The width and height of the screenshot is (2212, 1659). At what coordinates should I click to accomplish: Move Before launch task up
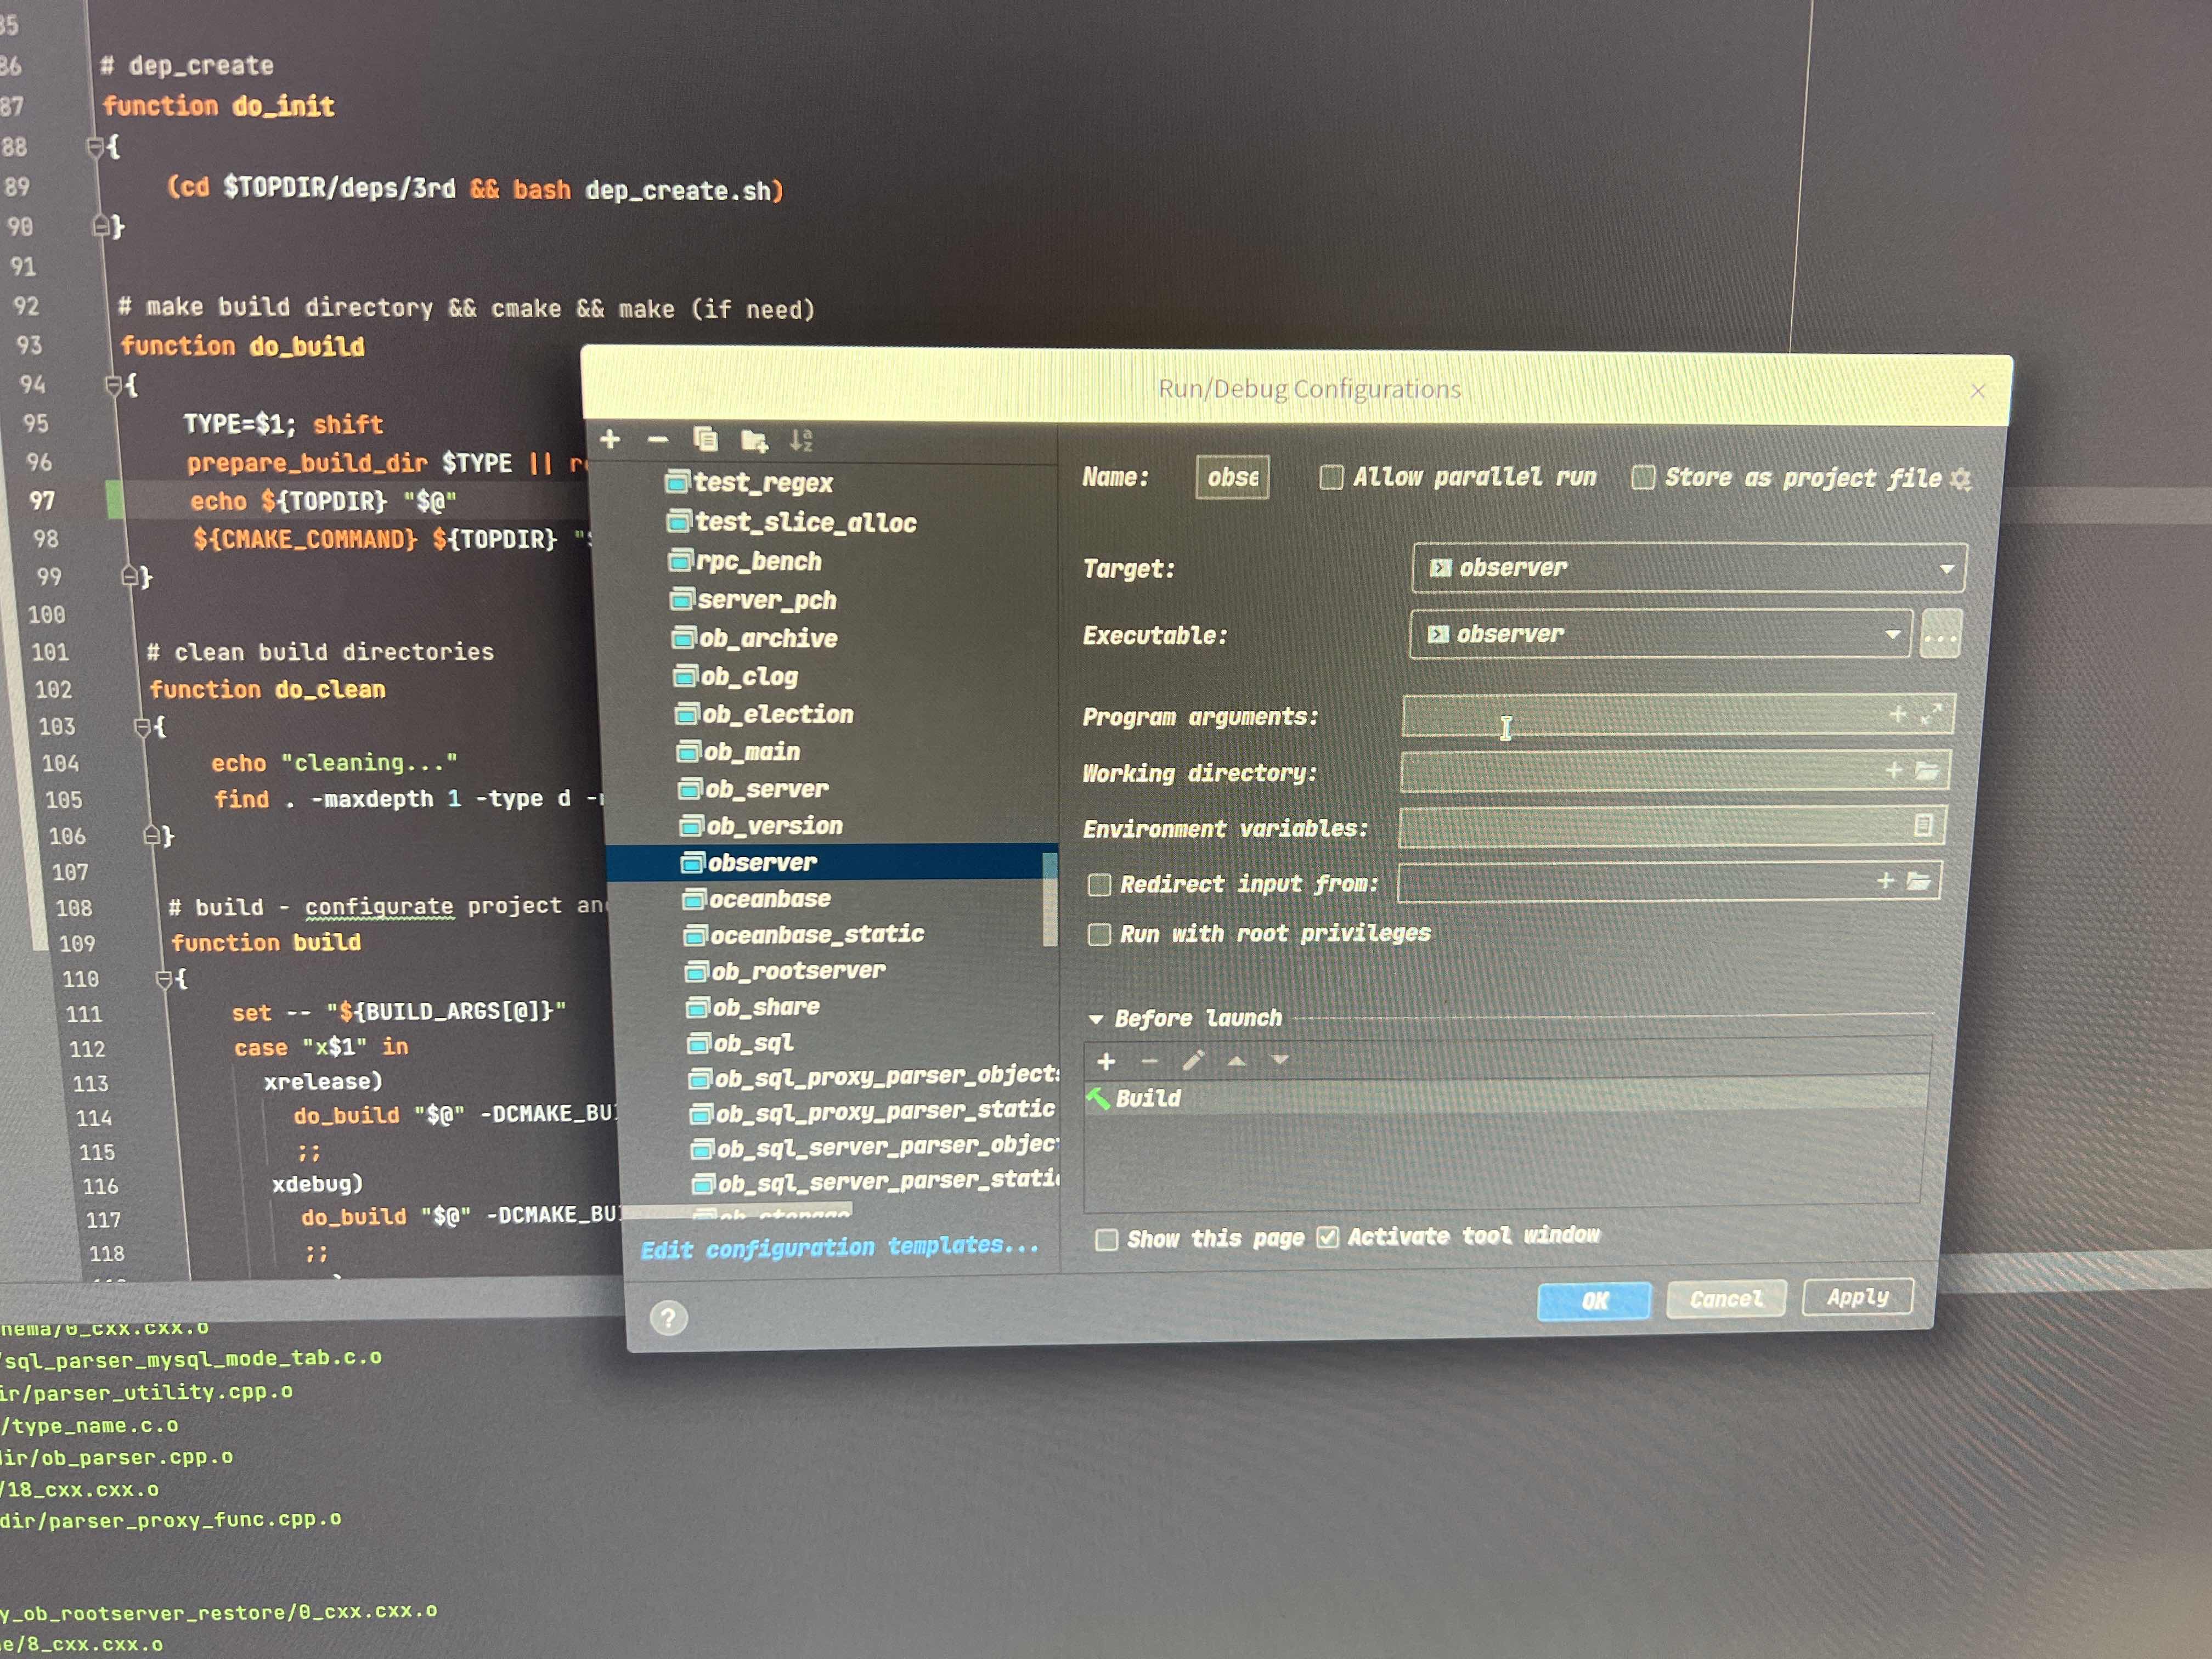tap(1236, 1060)
